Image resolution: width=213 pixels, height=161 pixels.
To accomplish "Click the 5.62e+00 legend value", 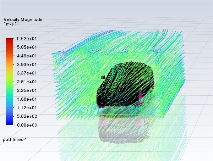I will [x=27, y=116].
